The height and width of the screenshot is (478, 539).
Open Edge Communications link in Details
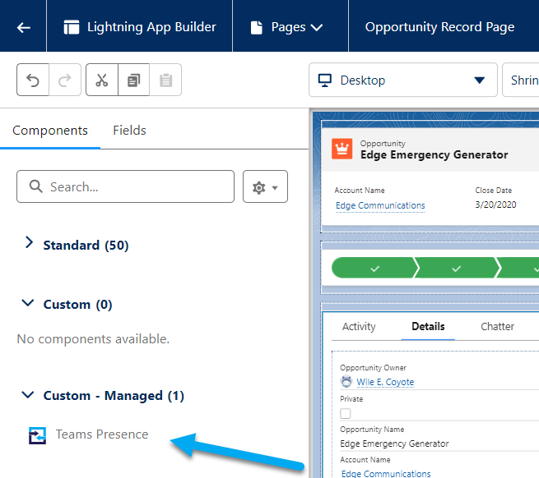pyautogui.click(x=386, y=473)
